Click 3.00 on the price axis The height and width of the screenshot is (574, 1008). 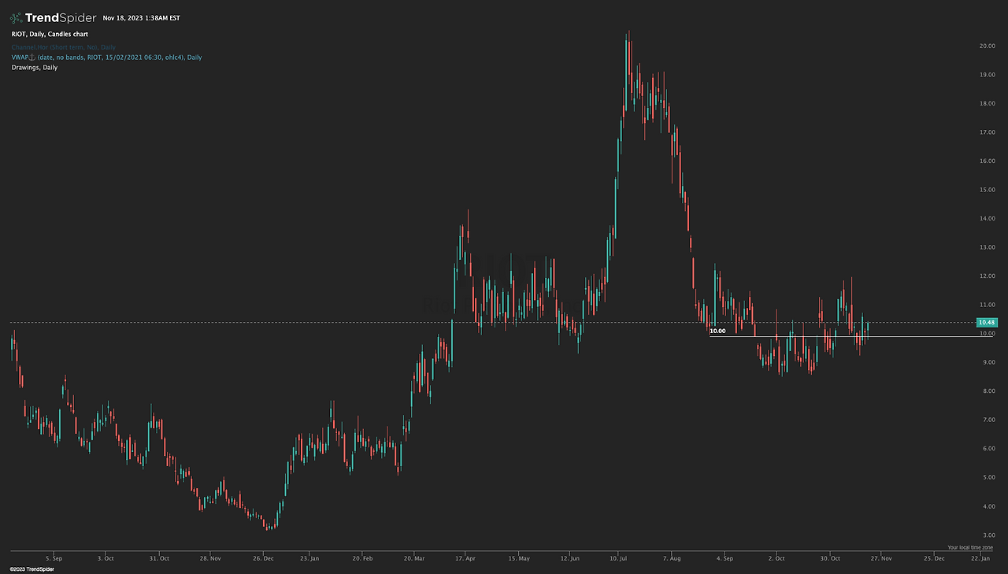click(988, 535)
